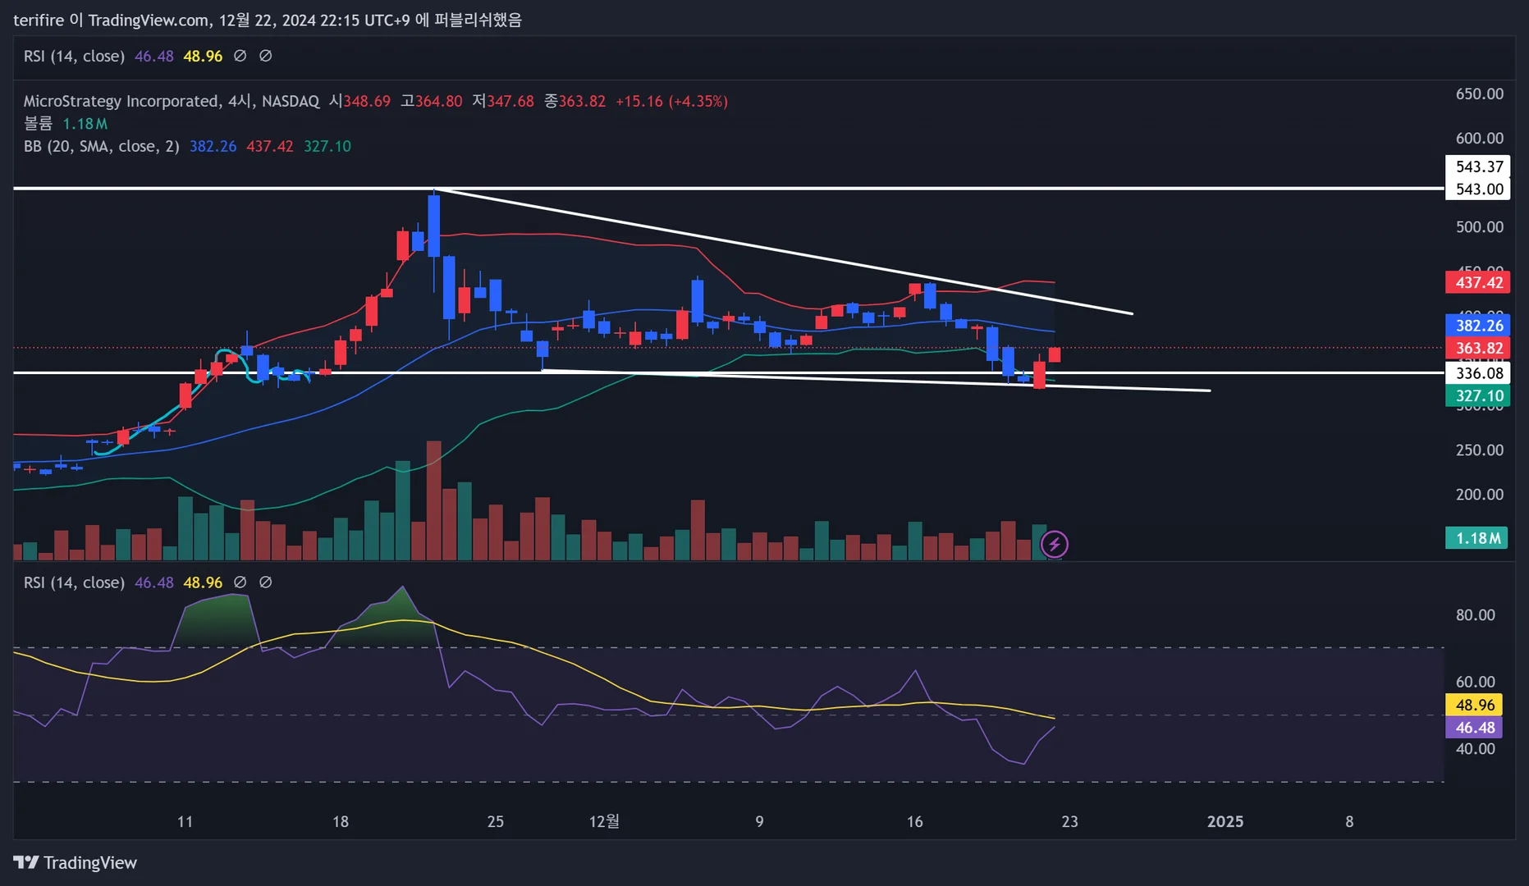
Task: Click the red 437.42 price tag on the axis
Action: (1478, 283)
